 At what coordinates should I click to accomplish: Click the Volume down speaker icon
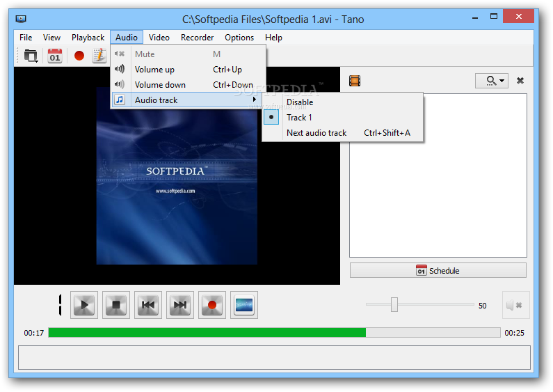point(120,84)
